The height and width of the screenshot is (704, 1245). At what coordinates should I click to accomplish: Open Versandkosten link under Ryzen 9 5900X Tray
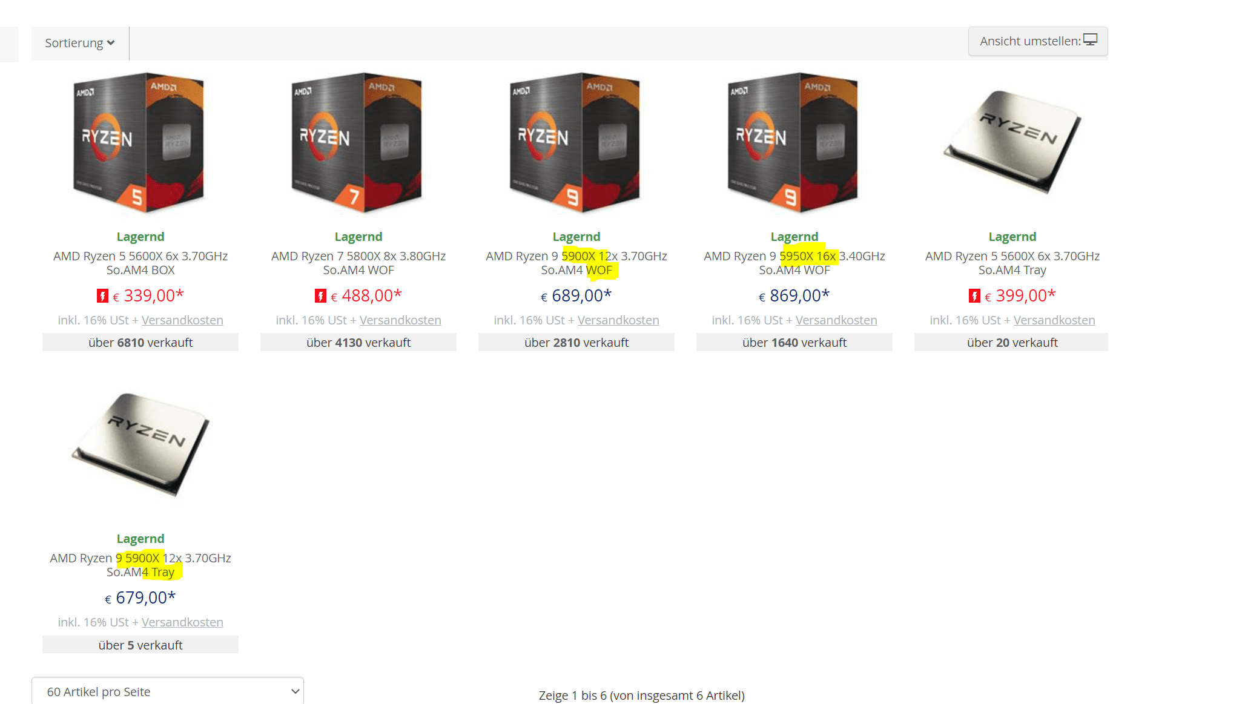click(x=182, y=622)
